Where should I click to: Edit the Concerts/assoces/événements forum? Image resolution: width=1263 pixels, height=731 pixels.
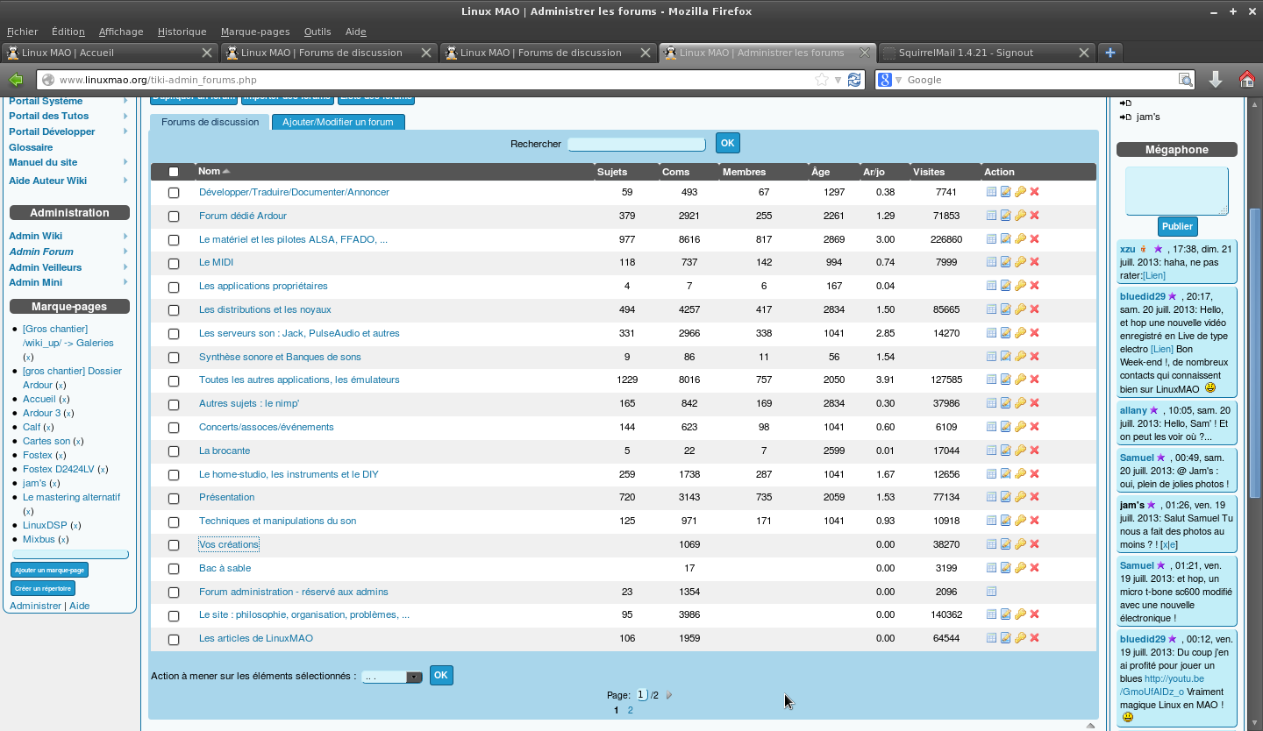pyautogui.click(x=1006, y=427)
